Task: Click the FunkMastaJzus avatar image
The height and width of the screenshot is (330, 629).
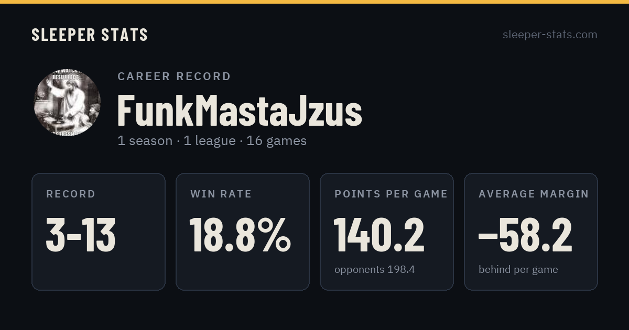Action: 67,103
